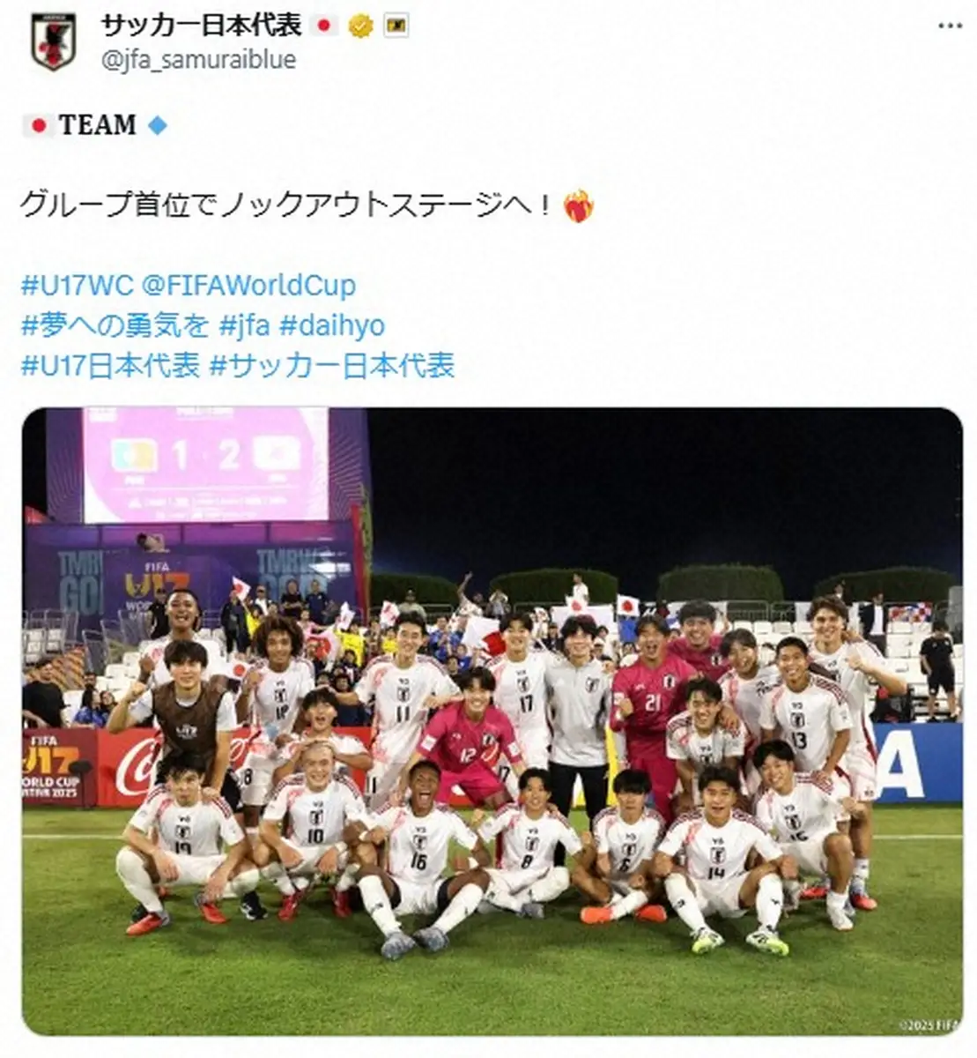Open the #daihyo hashtag
The width and height of the screenshot is (977, 1058).
[332, 325]
